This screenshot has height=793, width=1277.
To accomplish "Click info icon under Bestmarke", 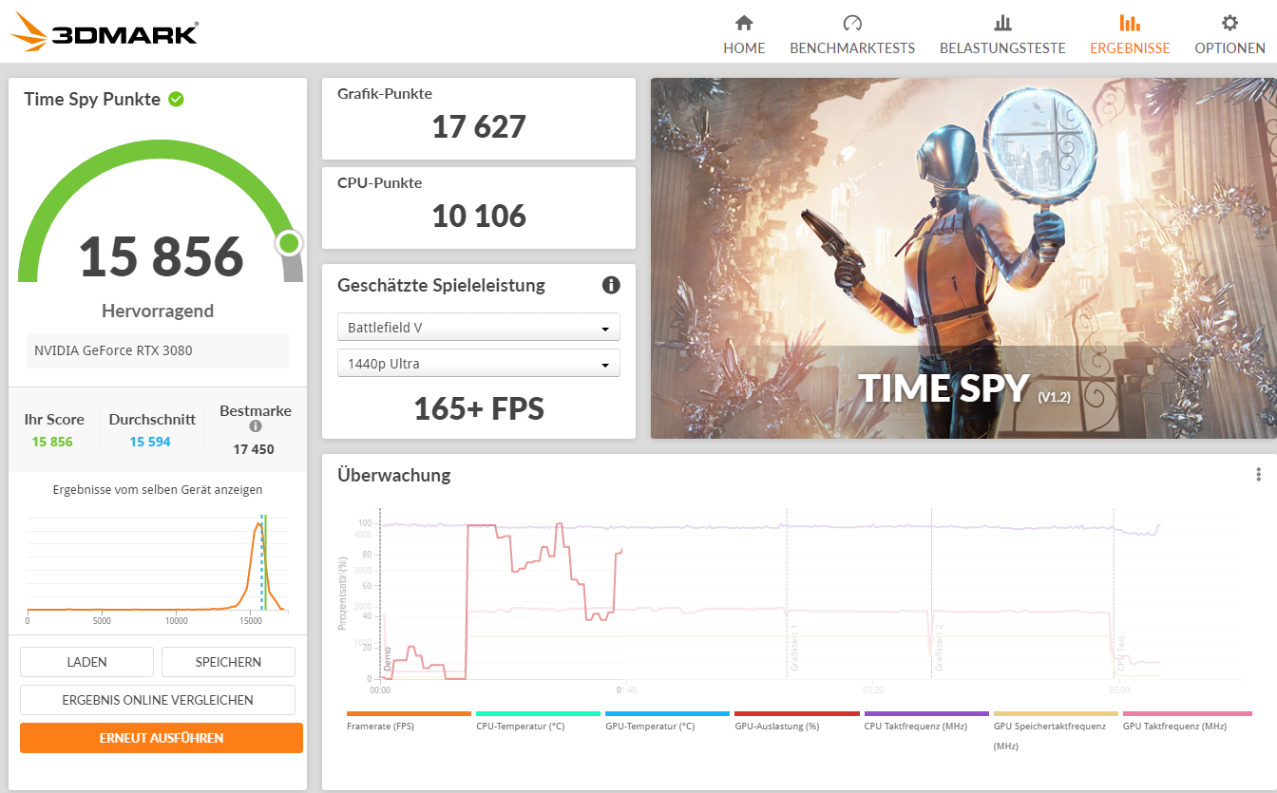I will point(256,427).
